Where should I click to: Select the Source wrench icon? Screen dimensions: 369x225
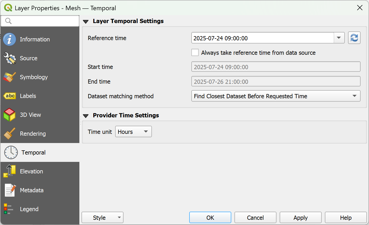(10, 58)
